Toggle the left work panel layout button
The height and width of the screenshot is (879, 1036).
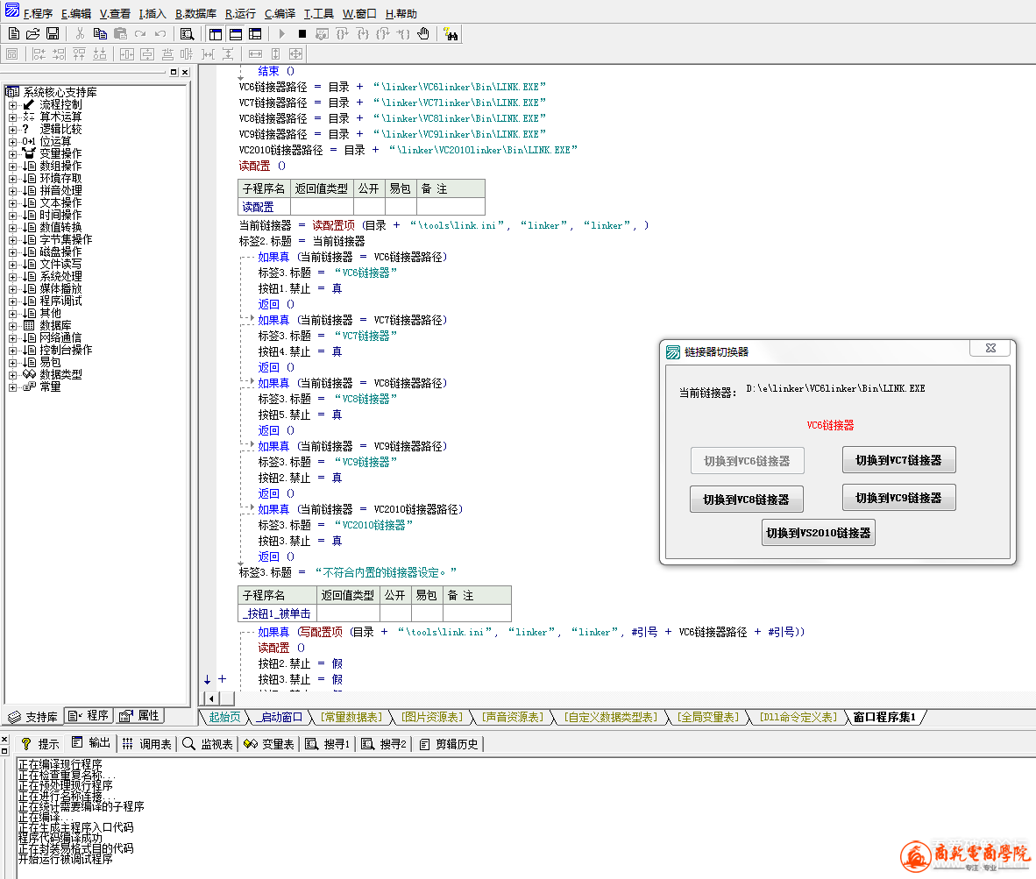pos(216,33)
